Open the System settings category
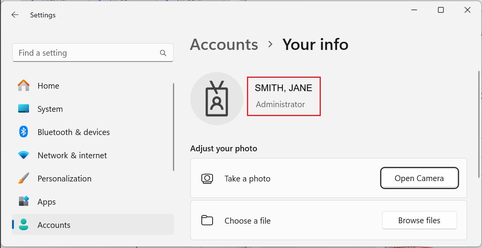Viewport: 482px width, 248px height. [x=50, y=109]
